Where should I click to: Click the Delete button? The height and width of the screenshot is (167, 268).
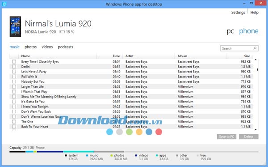[249, 137]
